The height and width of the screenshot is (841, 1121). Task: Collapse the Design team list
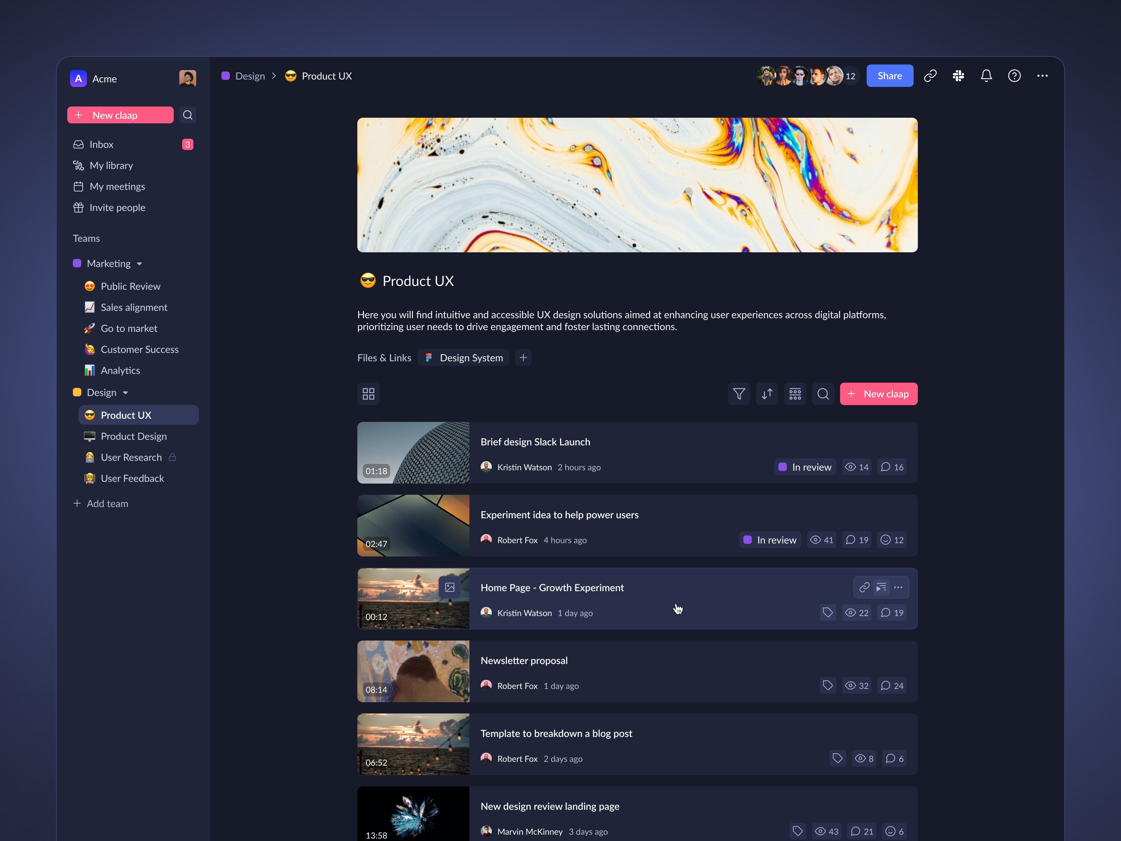tap(125, 393)
